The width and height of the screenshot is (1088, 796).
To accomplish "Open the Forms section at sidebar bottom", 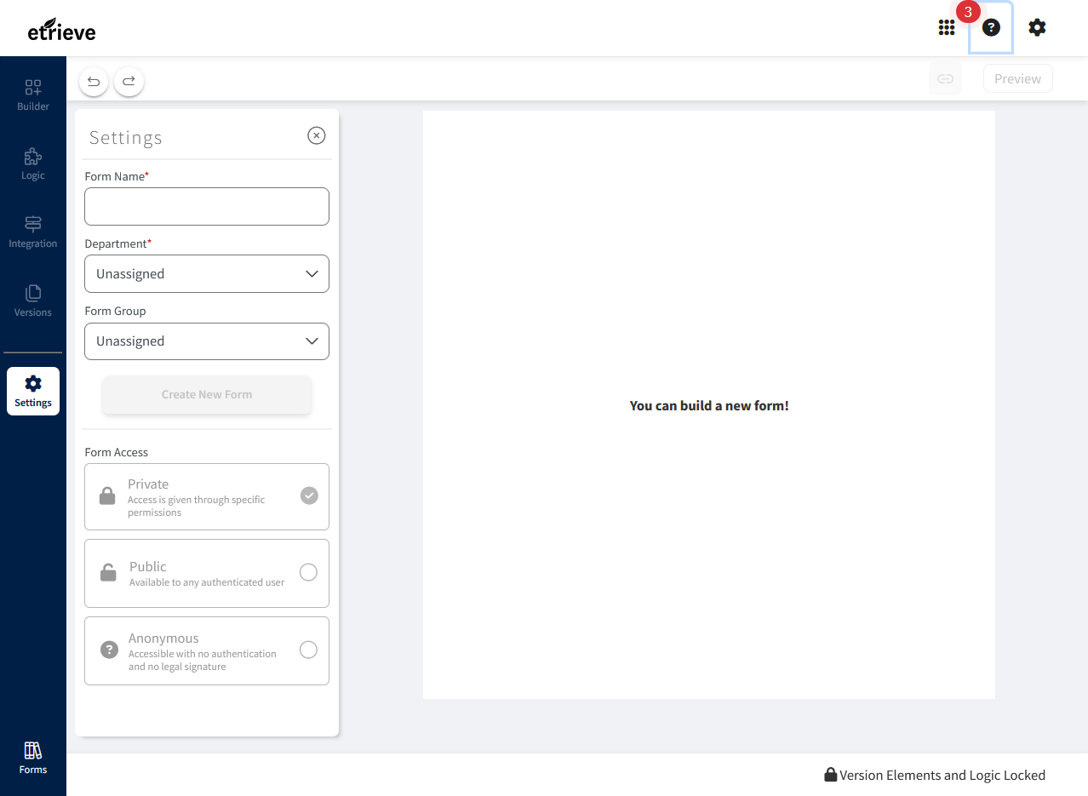I will [32, 757].
